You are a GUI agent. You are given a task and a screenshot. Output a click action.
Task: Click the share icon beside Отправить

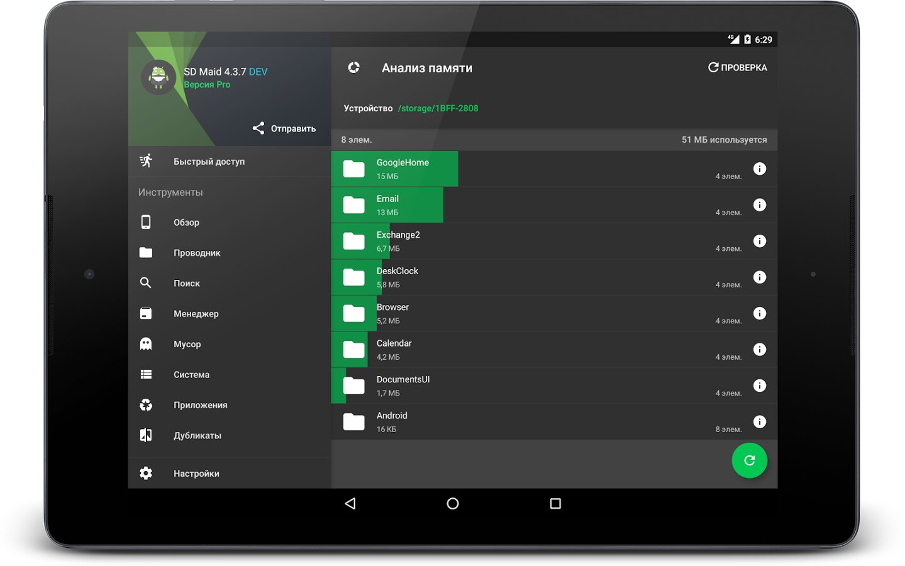pyautogui.click(x=258, y=128)
